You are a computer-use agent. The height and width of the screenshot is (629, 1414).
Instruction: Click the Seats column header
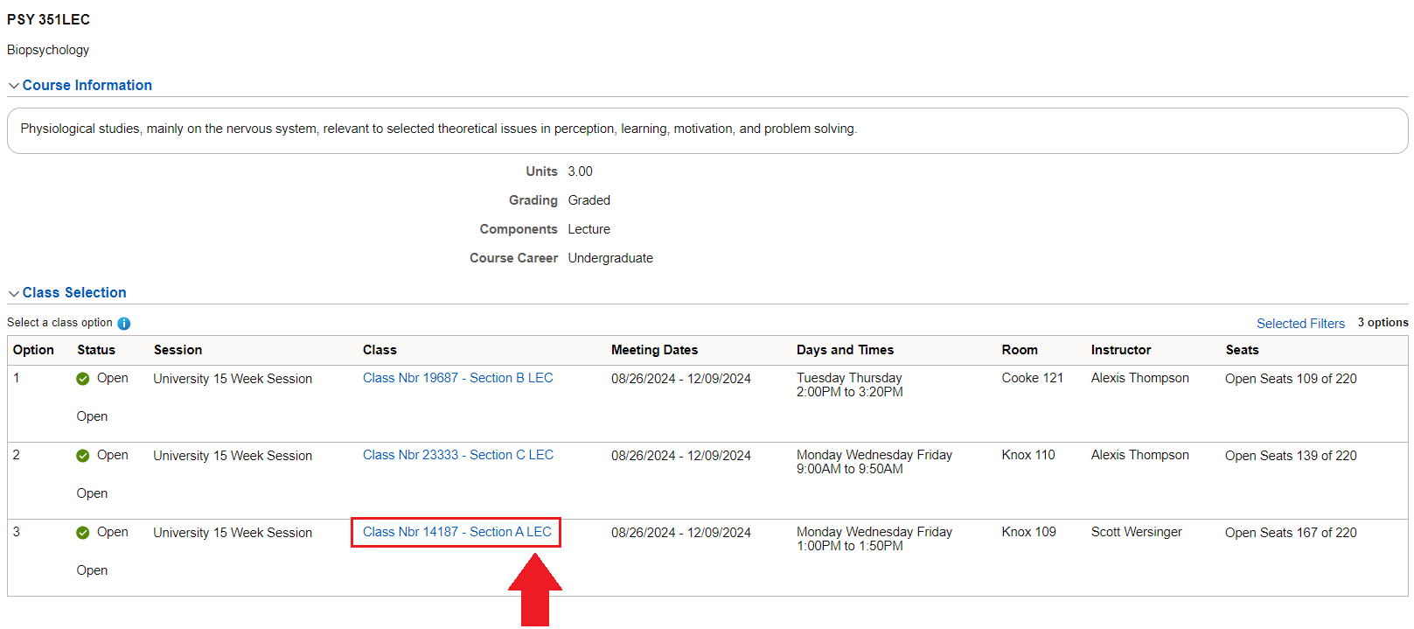click(x=1242, y=350)
